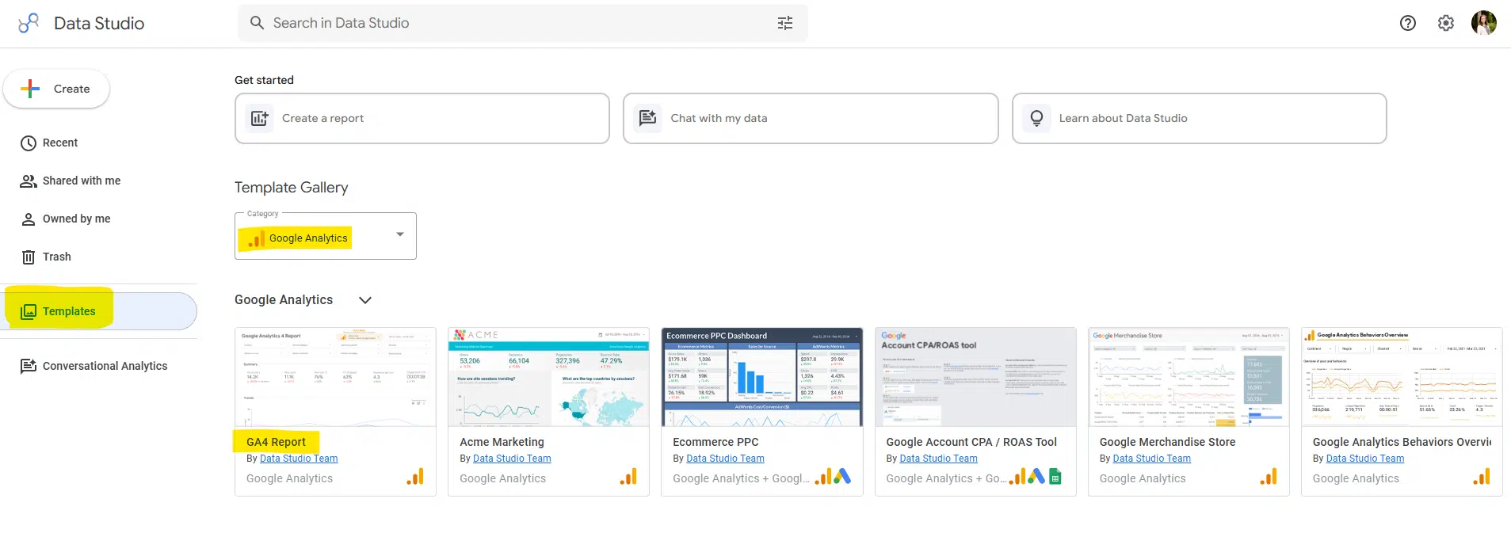
Task: Click Analytics icon on Behaviors Overview card
Action: [x=1482, y=477]
